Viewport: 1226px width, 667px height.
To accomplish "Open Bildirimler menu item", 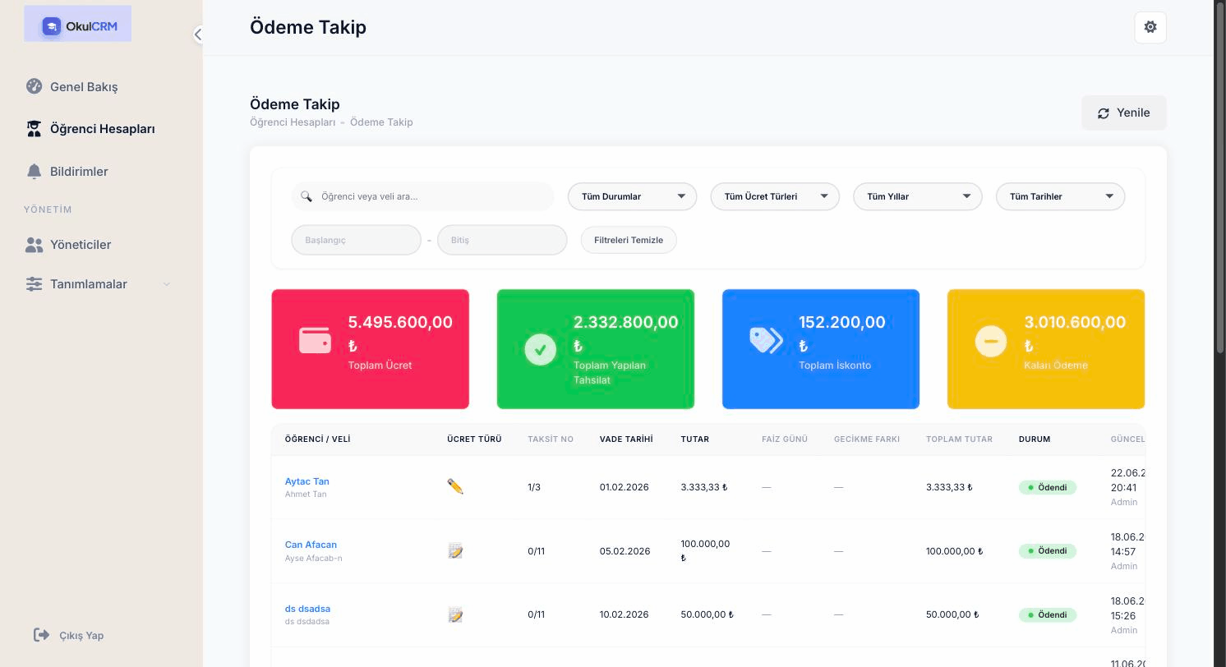I will tap(79, 172).
